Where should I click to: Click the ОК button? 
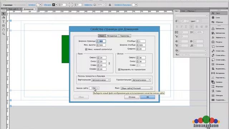pos(147,97)
